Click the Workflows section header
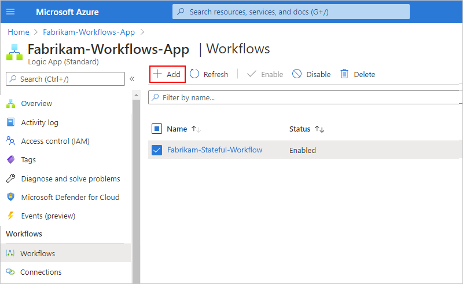This screenshot has height=284, width=463. 24,234
